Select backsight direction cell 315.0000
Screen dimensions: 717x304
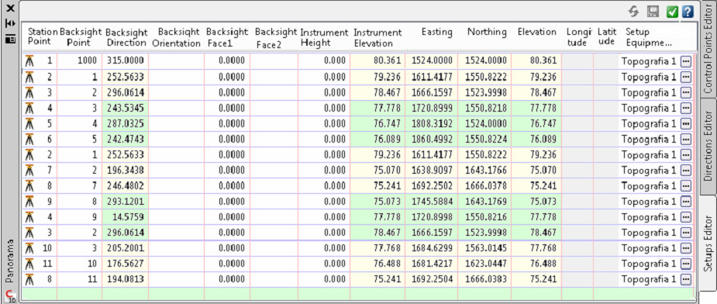point(126,61)
